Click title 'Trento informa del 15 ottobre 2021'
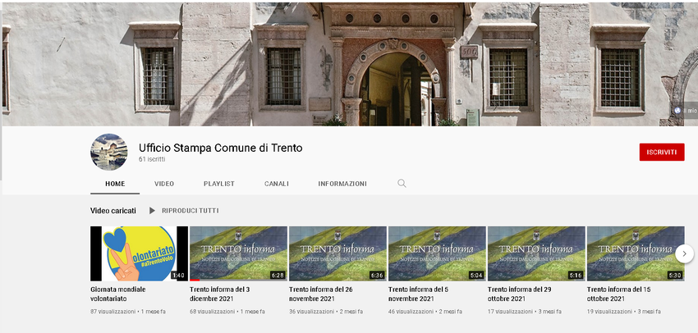 click(x=619, y=294)
